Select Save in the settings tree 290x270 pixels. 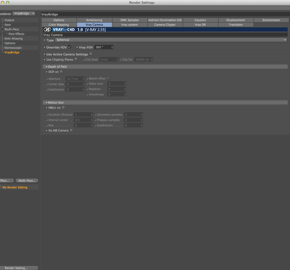[x=8, y=25]
